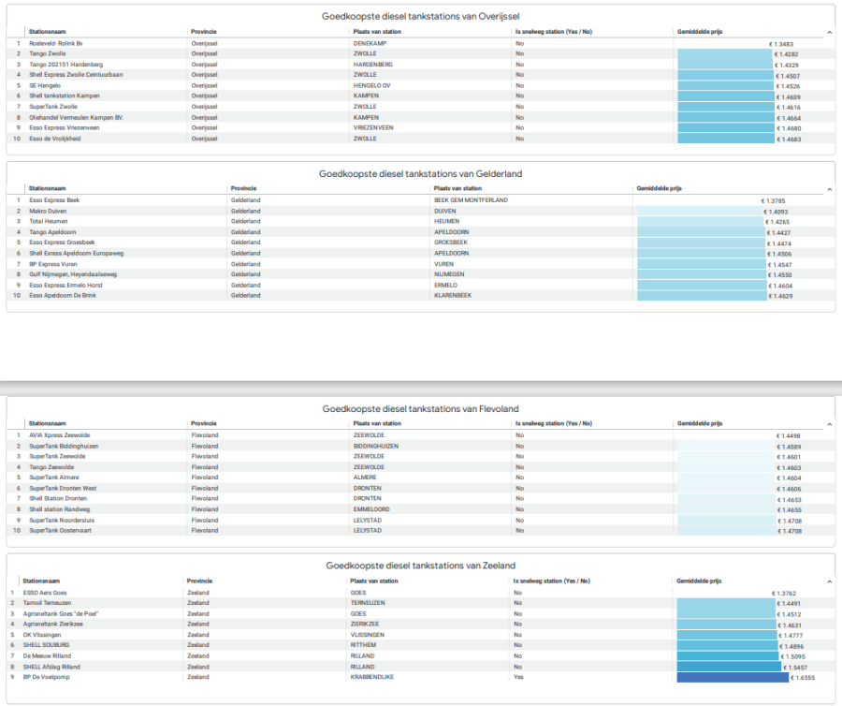Select ESSO Aers Goes station
The image size is (842, 706).
(x=45, y=593)
